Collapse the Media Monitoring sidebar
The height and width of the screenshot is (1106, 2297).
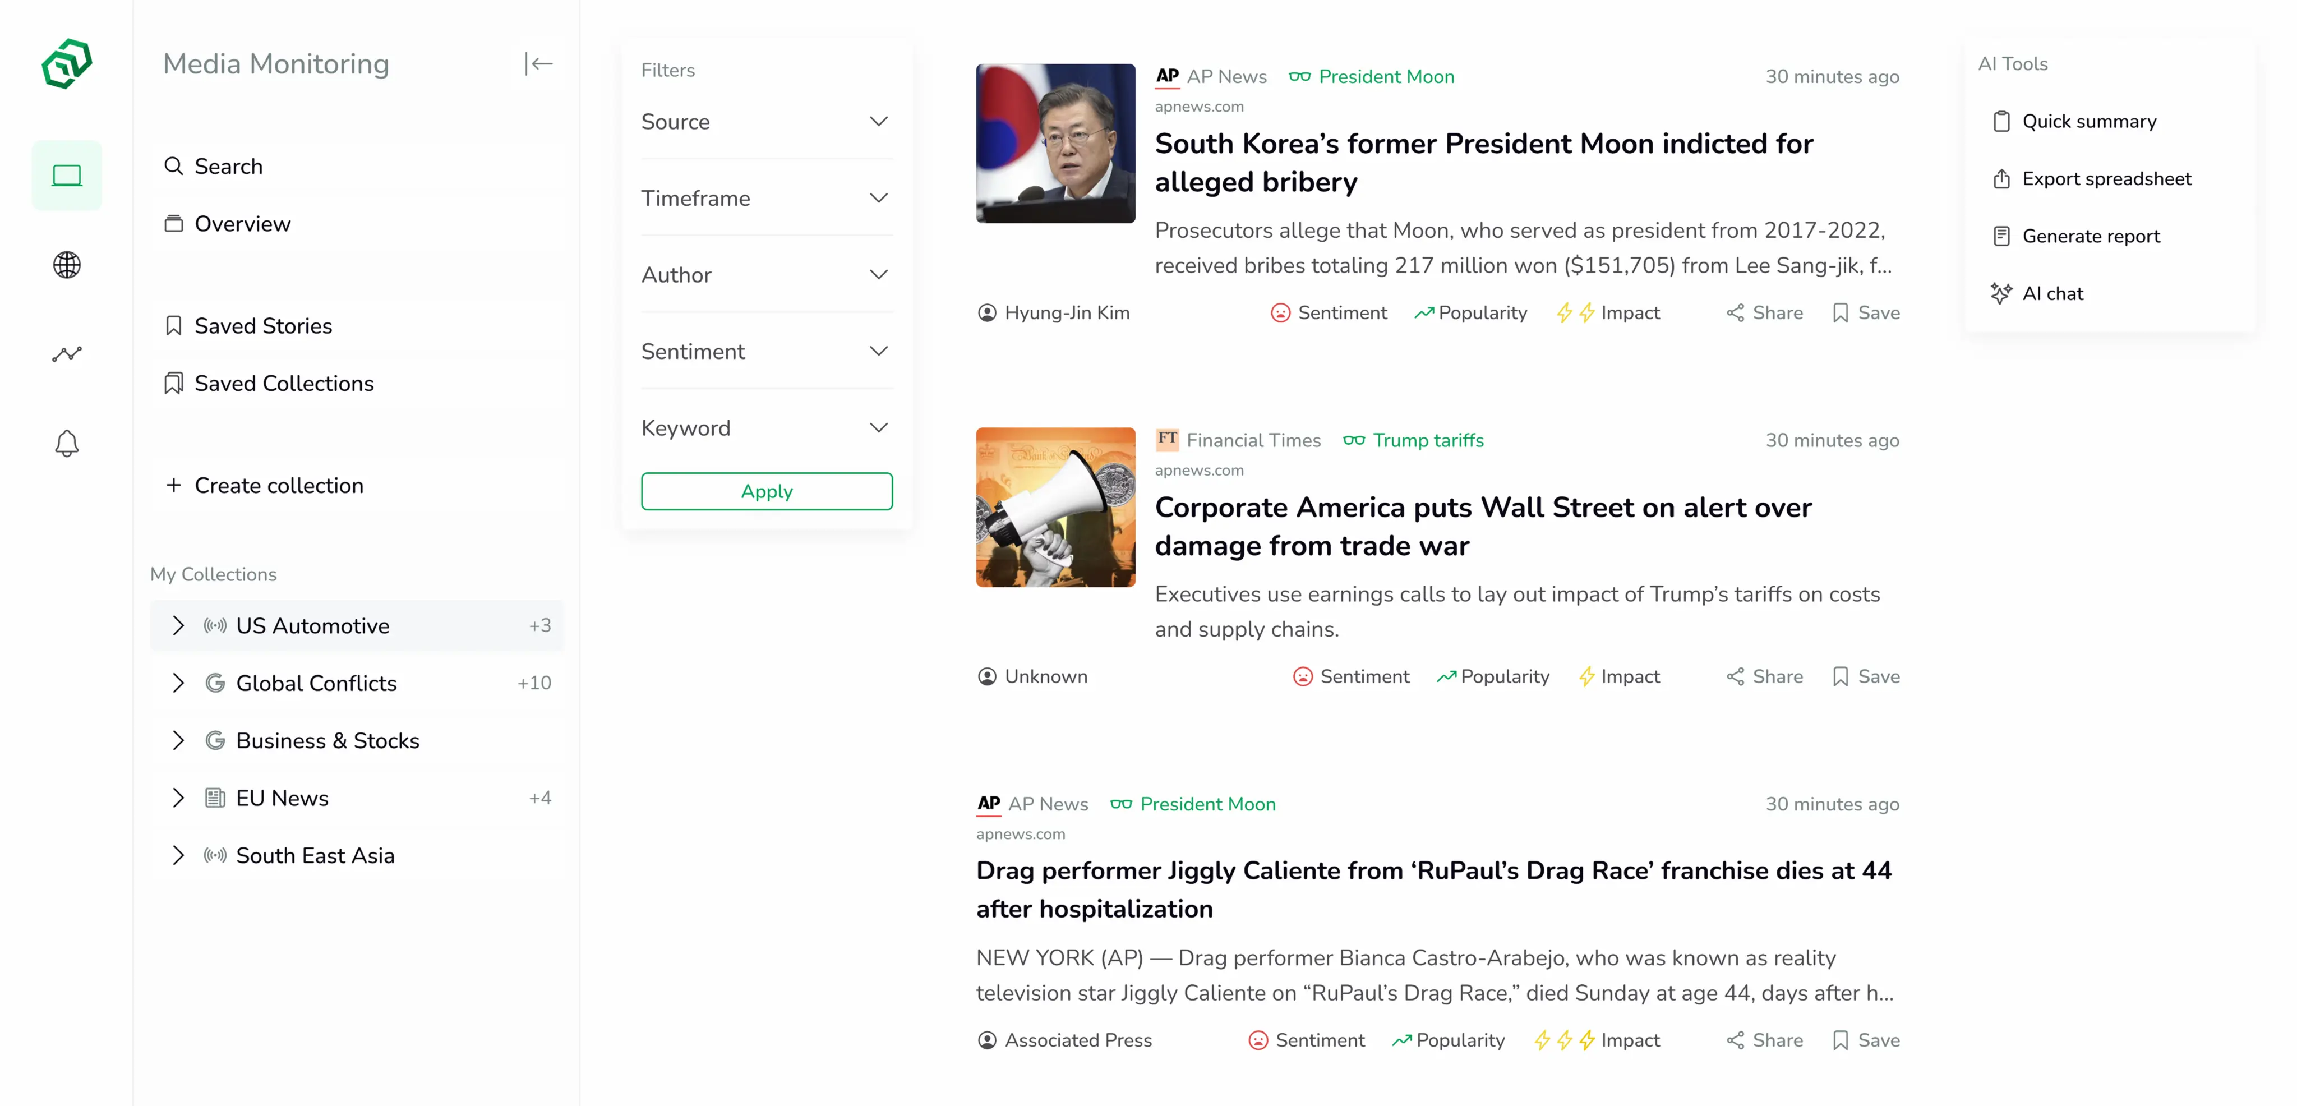538,63
